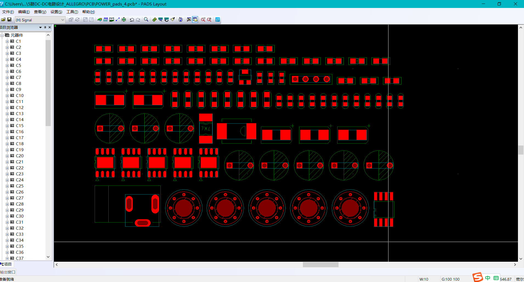Select component C20 in the project browser
524x282 pixels.
(x=19, y=156)
